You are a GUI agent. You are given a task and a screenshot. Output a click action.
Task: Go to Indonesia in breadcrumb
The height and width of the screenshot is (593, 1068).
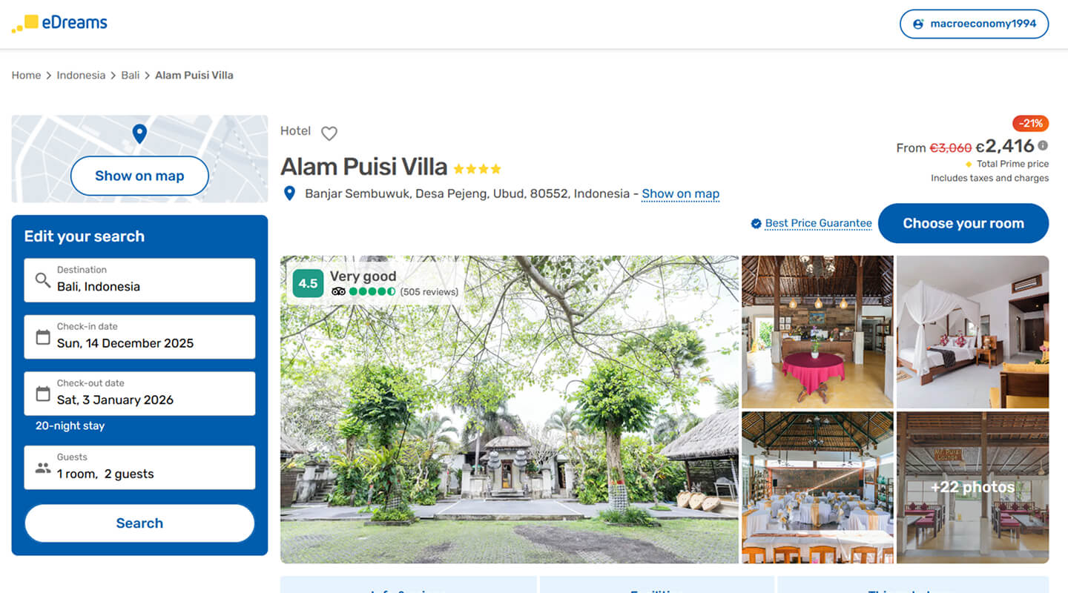tap(81, 75)
